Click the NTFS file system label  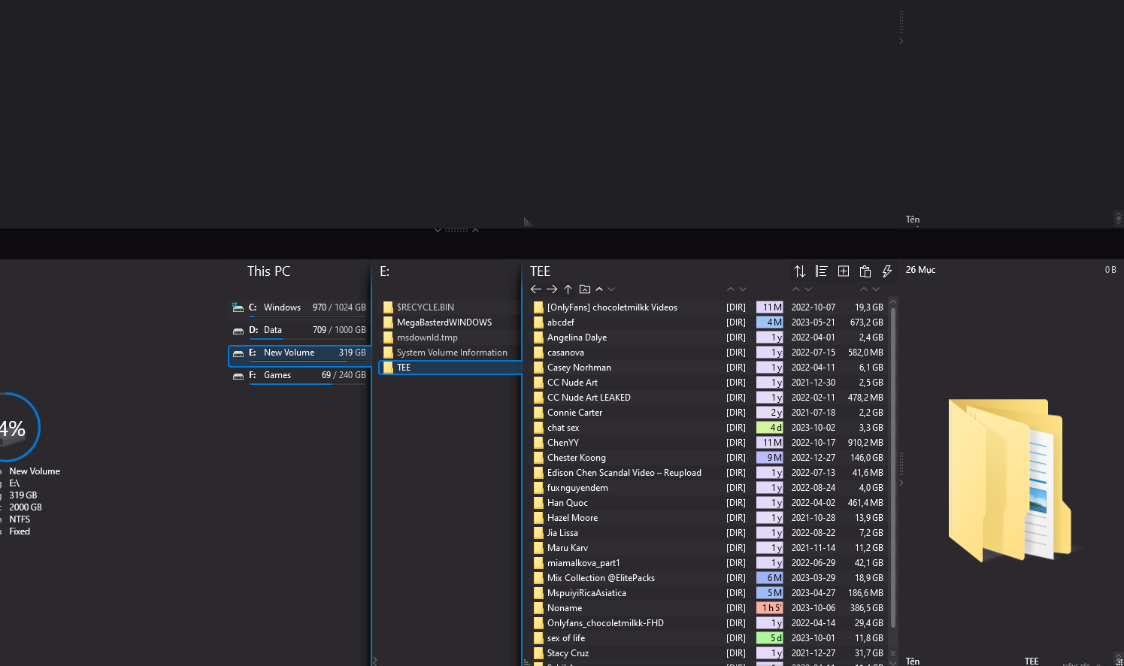point(20,519)
